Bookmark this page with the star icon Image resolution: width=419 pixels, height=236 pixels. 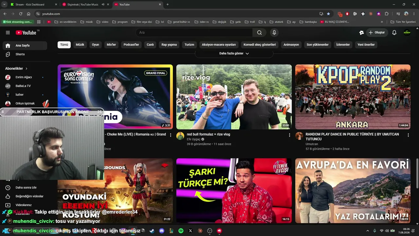coord(328,14)
